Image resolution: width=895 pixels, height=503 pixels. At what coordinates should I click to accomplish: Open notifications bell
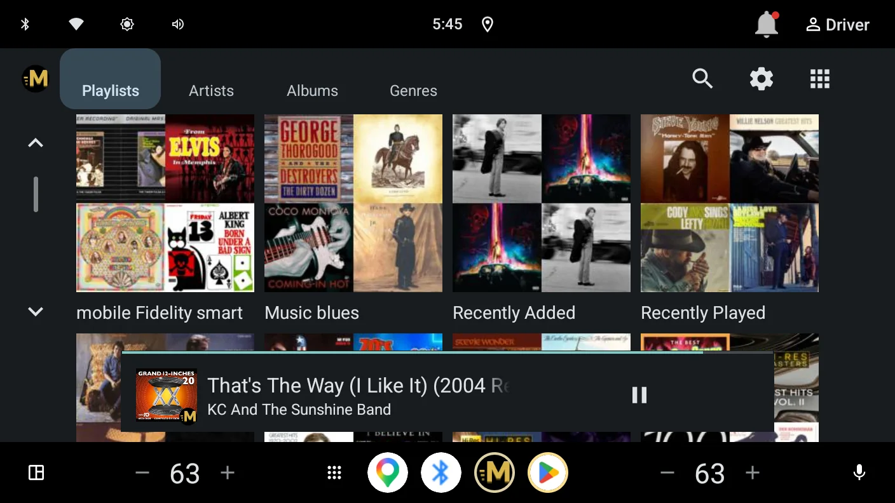[767, 24]
